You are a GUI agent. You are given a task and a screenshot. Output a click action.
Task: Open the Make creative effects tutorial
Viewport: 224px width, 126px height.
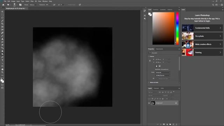point(202,44)
